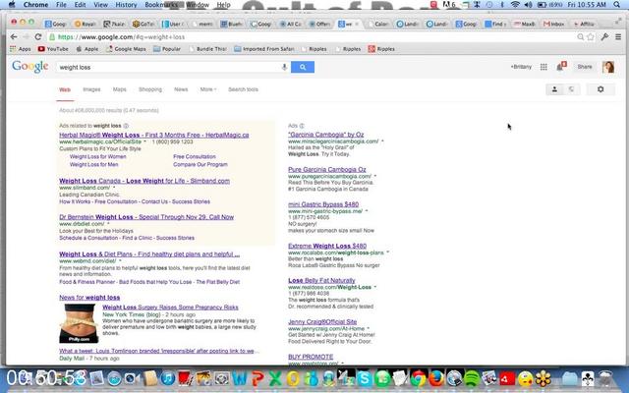Image resolution: width=629 pixels, height=393 pixels.
Task: Open the Google apps grid icon
Action: point(543,67)
